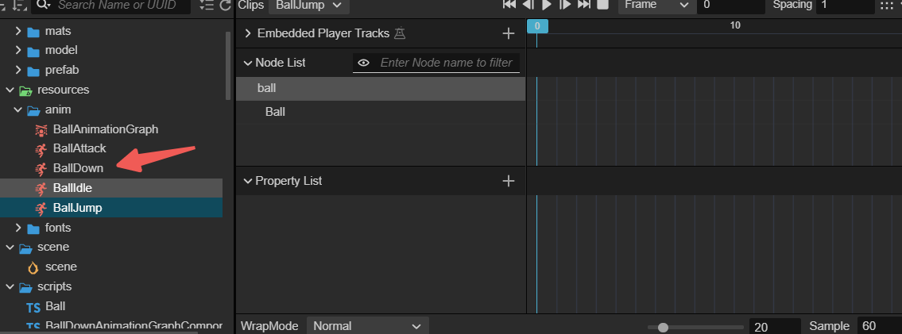This screenshot has height=334, width=902.
Task: Step forward to the next frame
Action: click(565, 5)
